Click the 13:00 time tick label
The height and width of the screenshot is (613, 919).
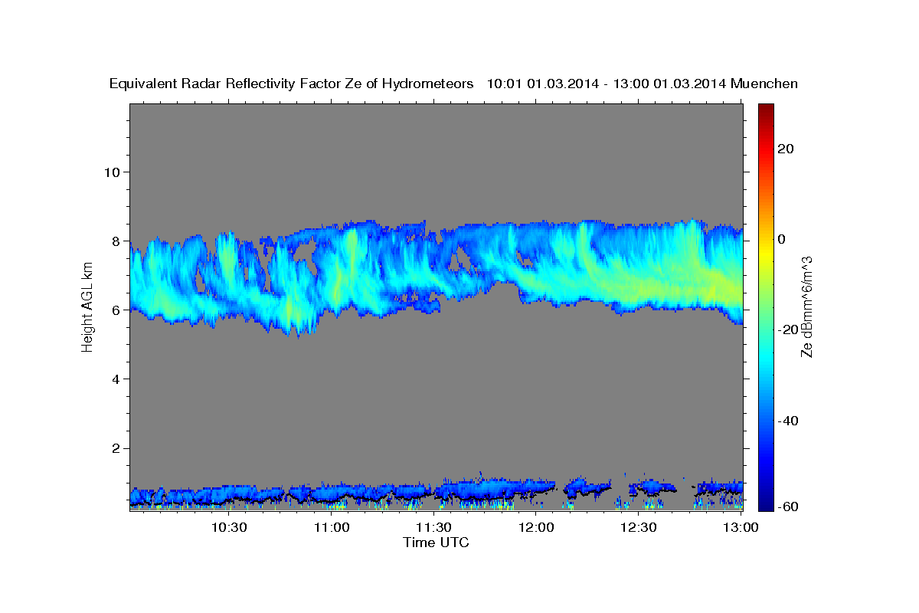pos(741,527)
